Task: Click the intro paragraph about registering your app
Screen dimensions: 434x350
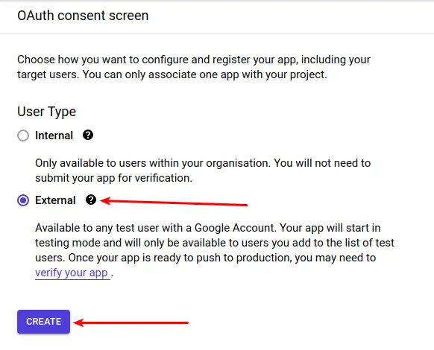Action: tap(194, 67)
